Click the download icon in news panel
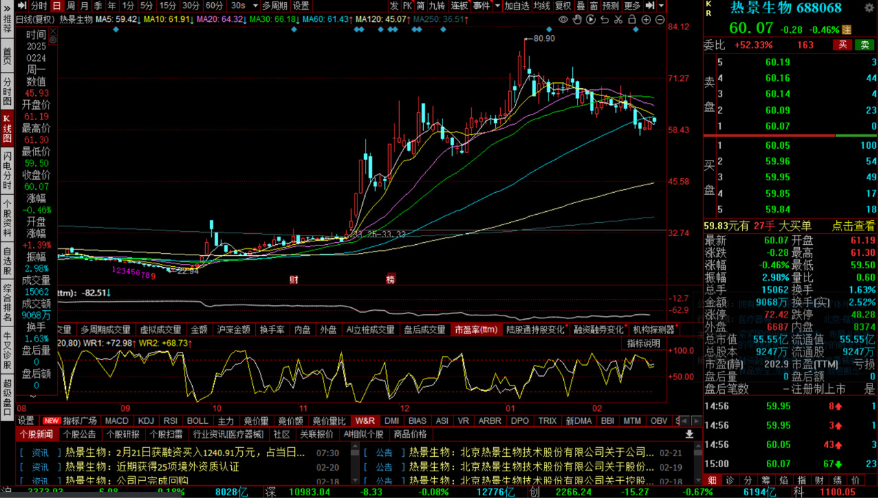878x498 pixels. pos(689,434)
